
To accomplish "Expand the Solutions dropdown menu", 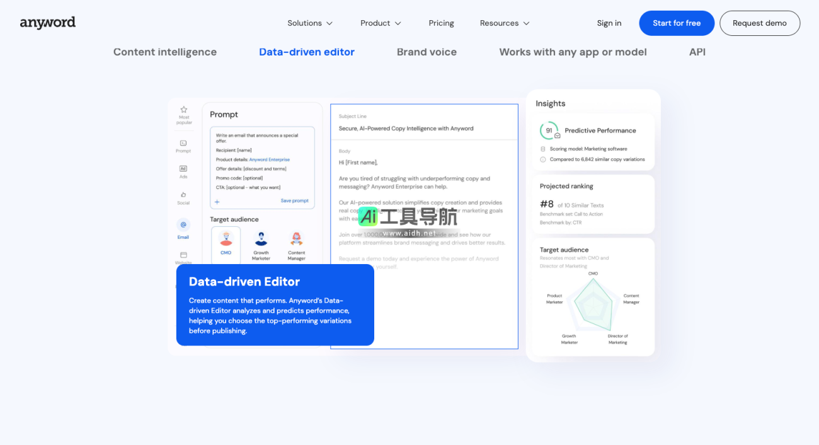I will (x=310, y=23).
